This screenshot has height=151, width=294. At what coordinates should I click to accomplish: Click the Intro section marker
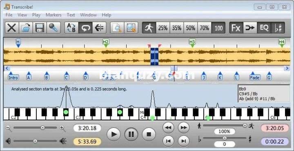tap(13, 76)
